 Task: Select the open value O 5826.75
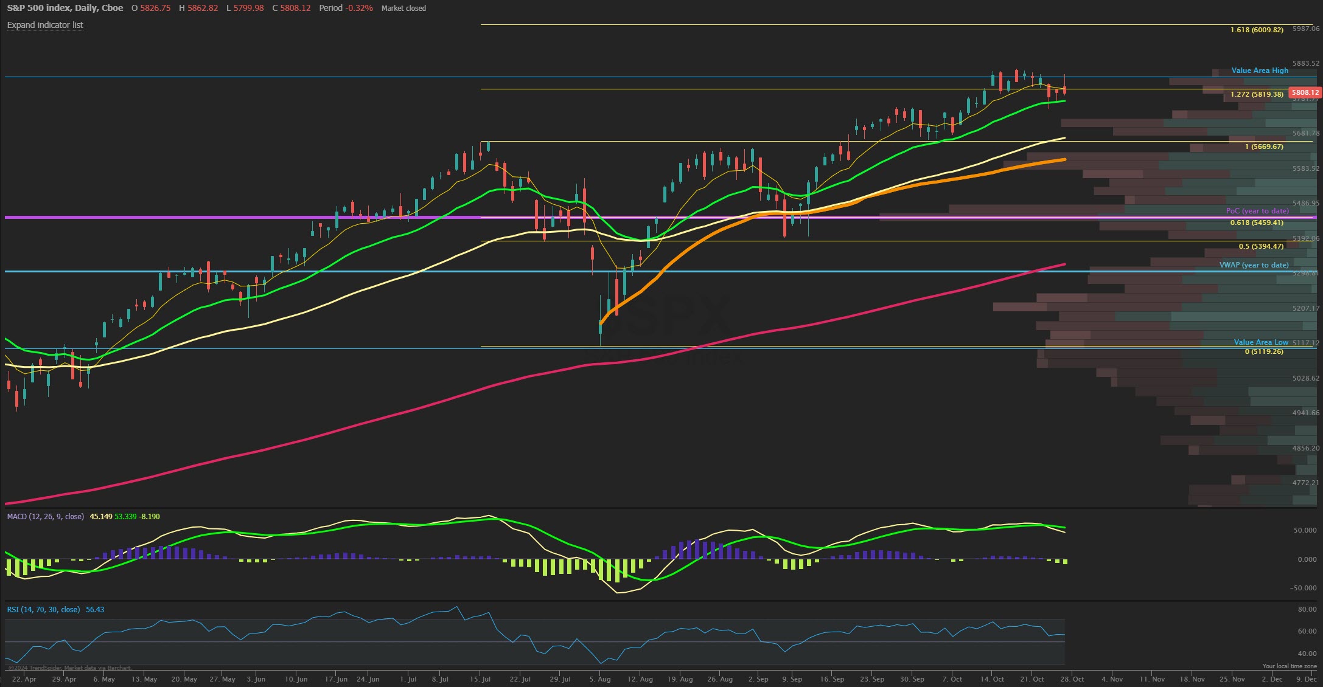(x=151, y=8)
